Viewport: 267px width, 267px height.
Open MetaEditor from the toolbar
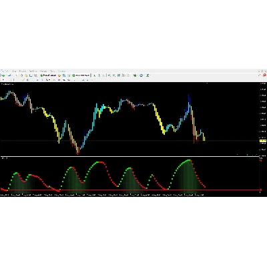[59, 75]
